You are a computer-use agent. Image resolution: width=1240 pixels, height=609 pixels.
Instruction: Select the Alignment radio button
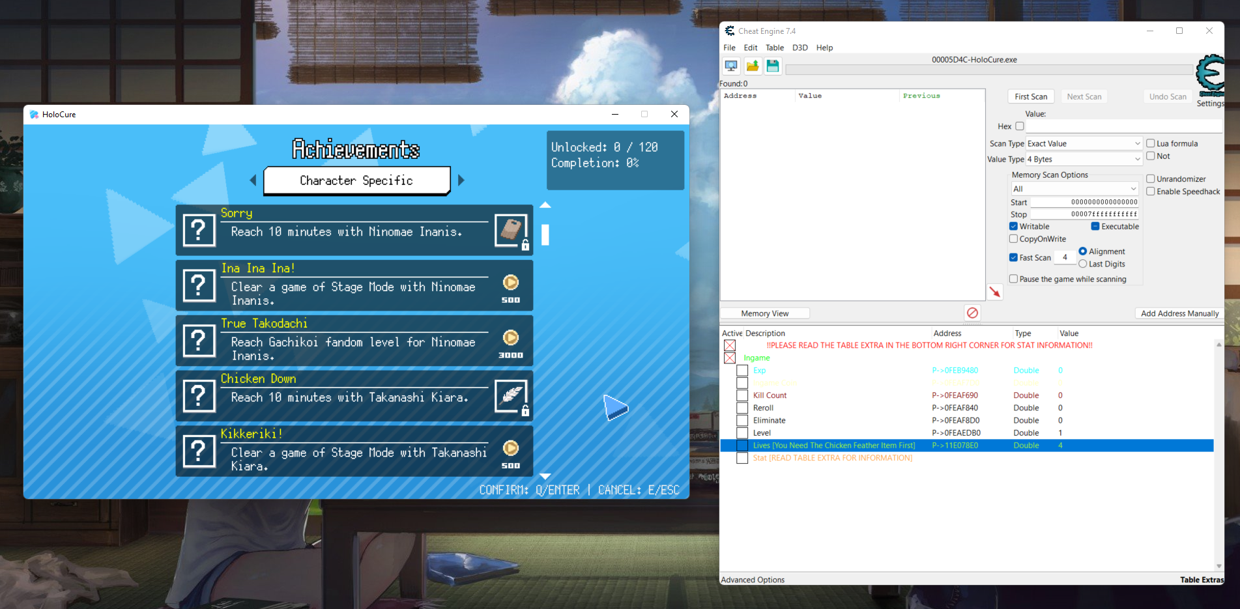coord(1083,251)
